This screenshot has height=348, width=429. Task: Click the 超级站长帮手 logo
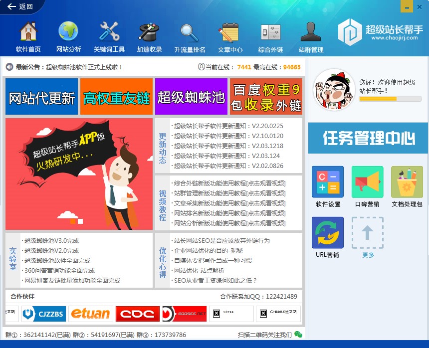click(x=380, y=32)
